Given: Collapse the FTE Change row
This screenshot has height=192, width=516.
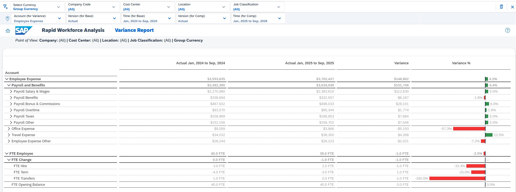Looking at the screenshot, I should pos(9,160).
